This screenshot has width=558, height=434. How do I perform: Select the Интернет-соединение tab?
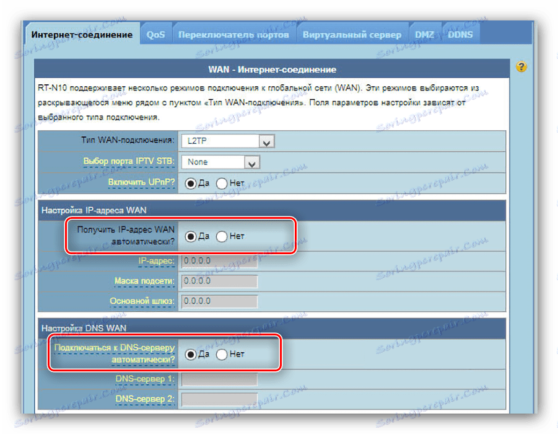[82, 35]
